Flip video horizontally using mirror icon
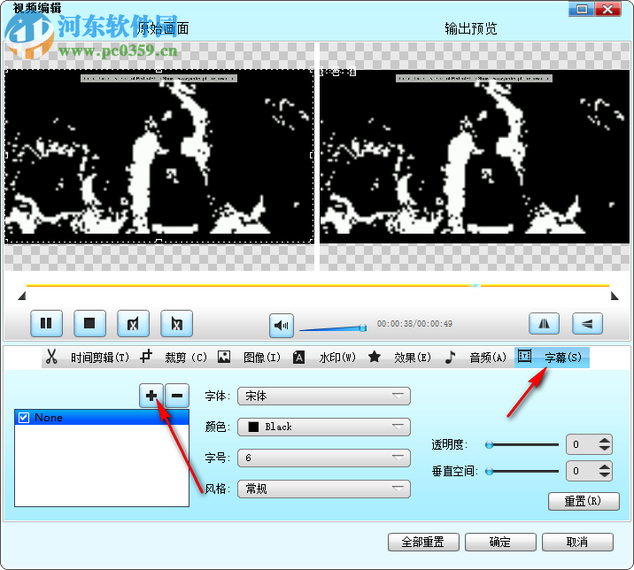634x570 pixels. click(x=544, y=323)
